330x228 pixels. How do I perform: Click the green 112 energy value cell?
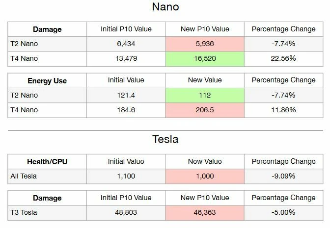tap(205, 95)
